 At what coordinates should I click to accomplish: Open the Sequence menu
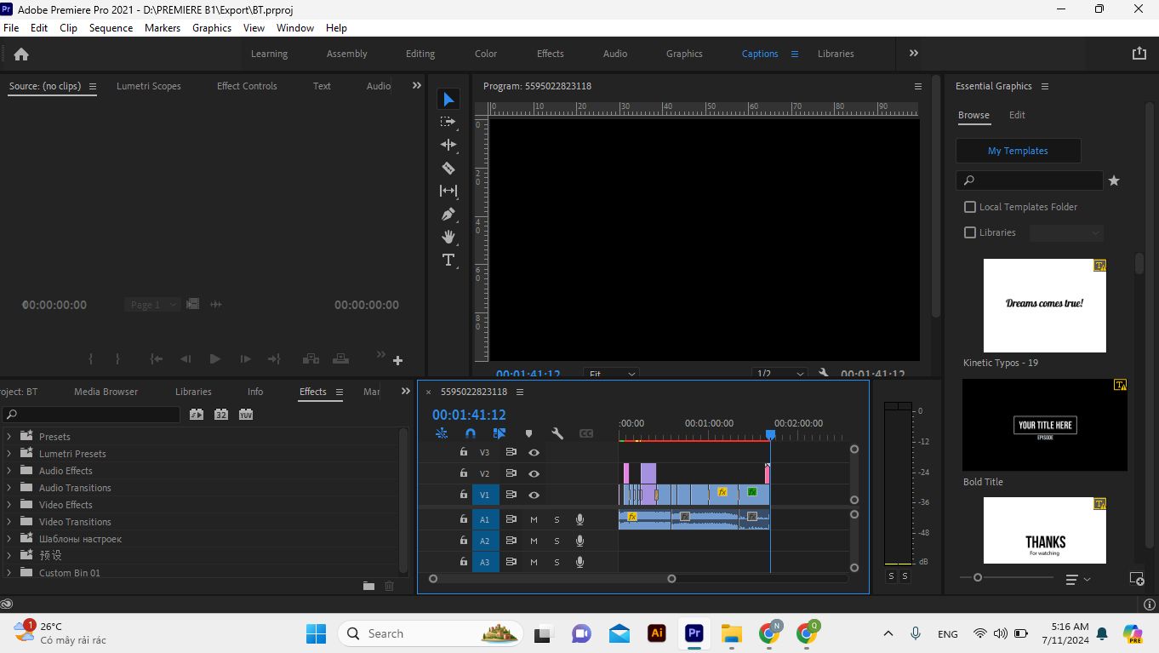(x=111, y=28)
